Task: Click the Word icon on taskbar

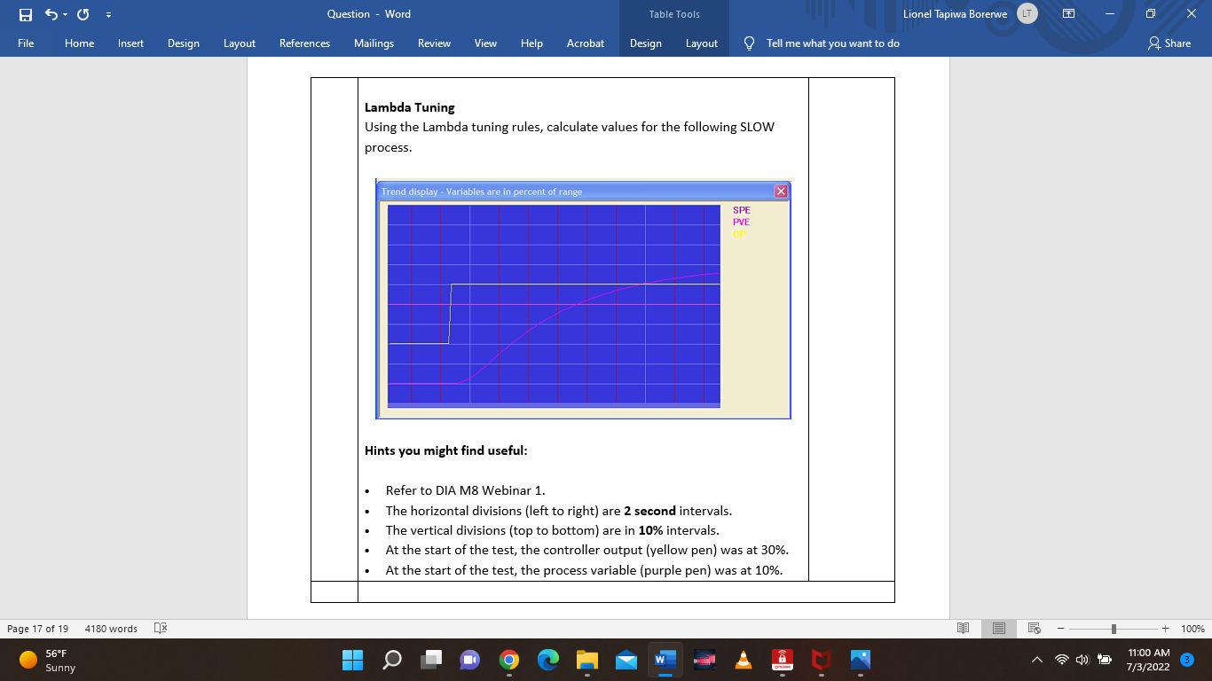Action: coord(665,660)
